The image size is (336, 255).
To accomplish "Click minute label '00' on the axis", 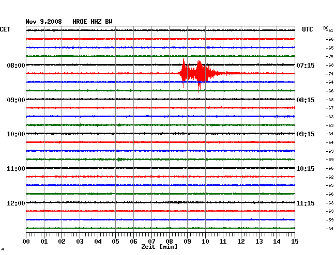I will (x=26, y=242).
